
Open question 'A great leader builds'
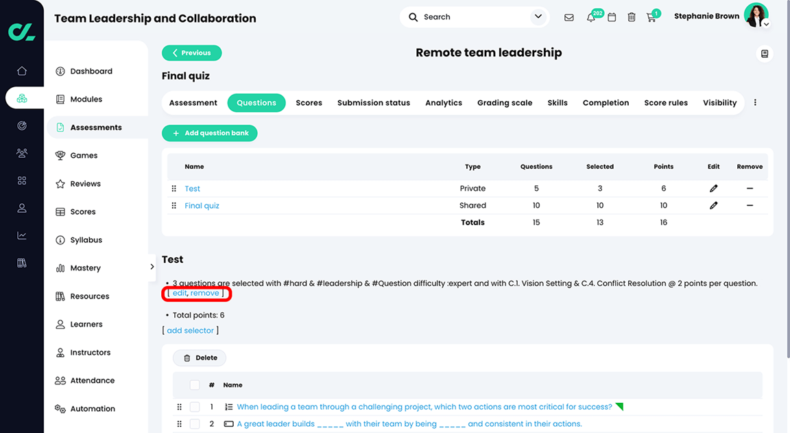click(x=409, y=424)
